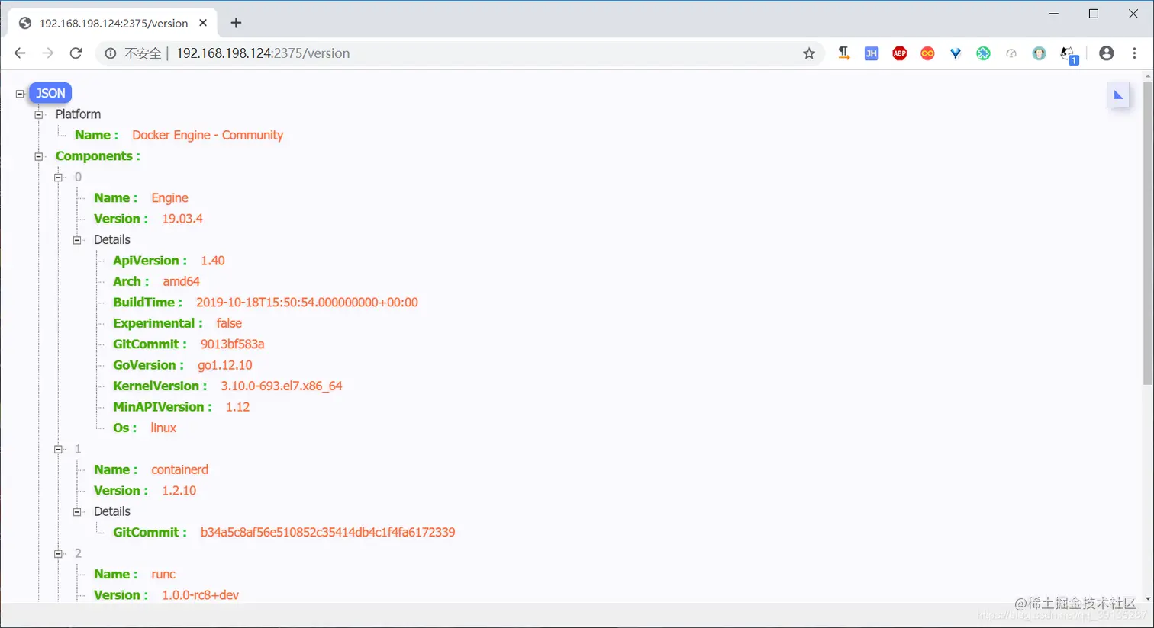Click the Os value linux

(x=163, y=428)
